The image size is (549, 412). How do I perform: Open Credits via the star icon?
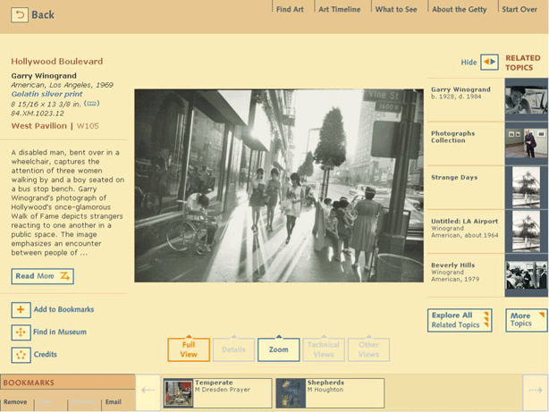point(21,355)
